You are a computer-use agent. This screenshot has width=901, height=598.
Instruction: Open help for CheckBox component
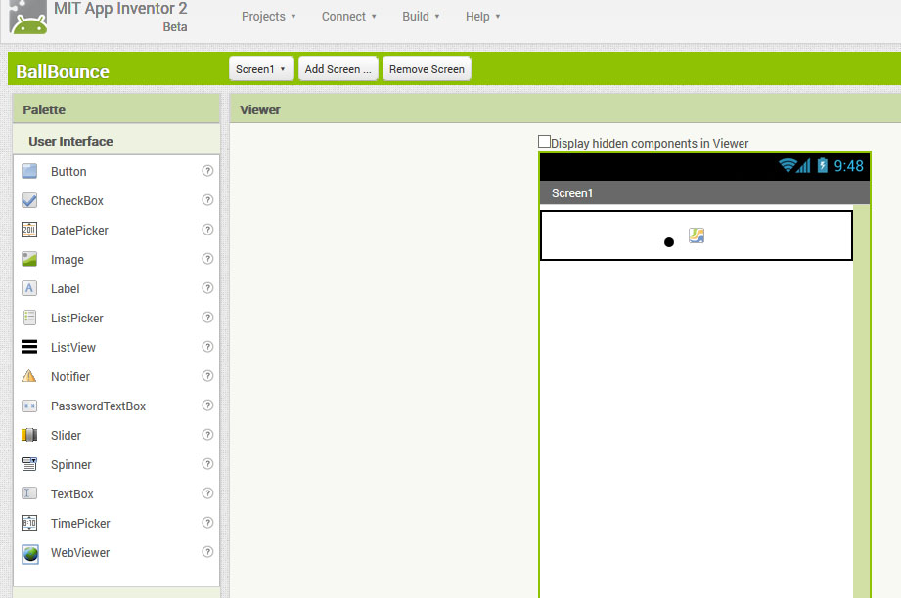pyautogui.click(x=207, y=199)
